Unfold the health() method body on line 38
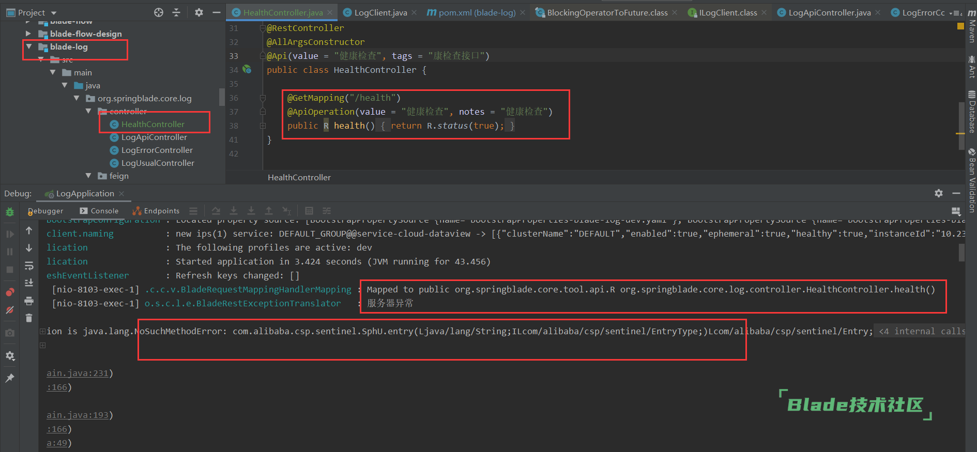 pos(263,126)
